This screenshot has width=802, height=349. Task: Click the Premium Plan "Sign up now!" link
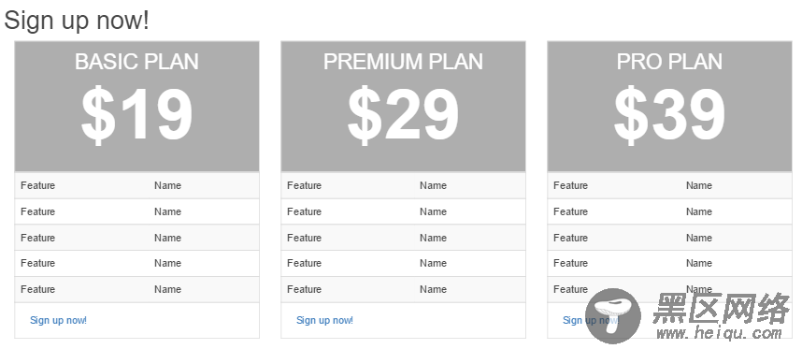click(324, 320)
